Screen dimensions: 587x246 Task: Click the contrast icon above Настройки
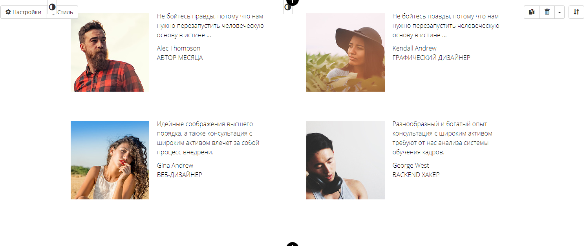[x=52, y=7]
